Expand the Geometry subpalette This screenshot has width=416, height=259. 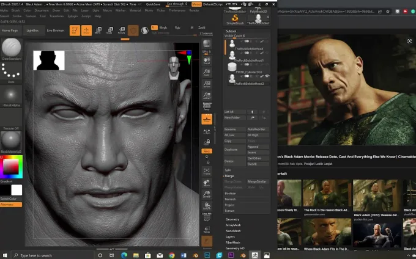pyautogui.click(x=232, y=219)
